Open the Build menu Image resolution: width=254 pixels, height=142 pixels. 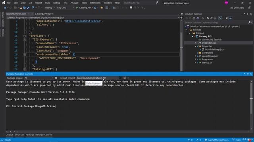pos(48,3)
